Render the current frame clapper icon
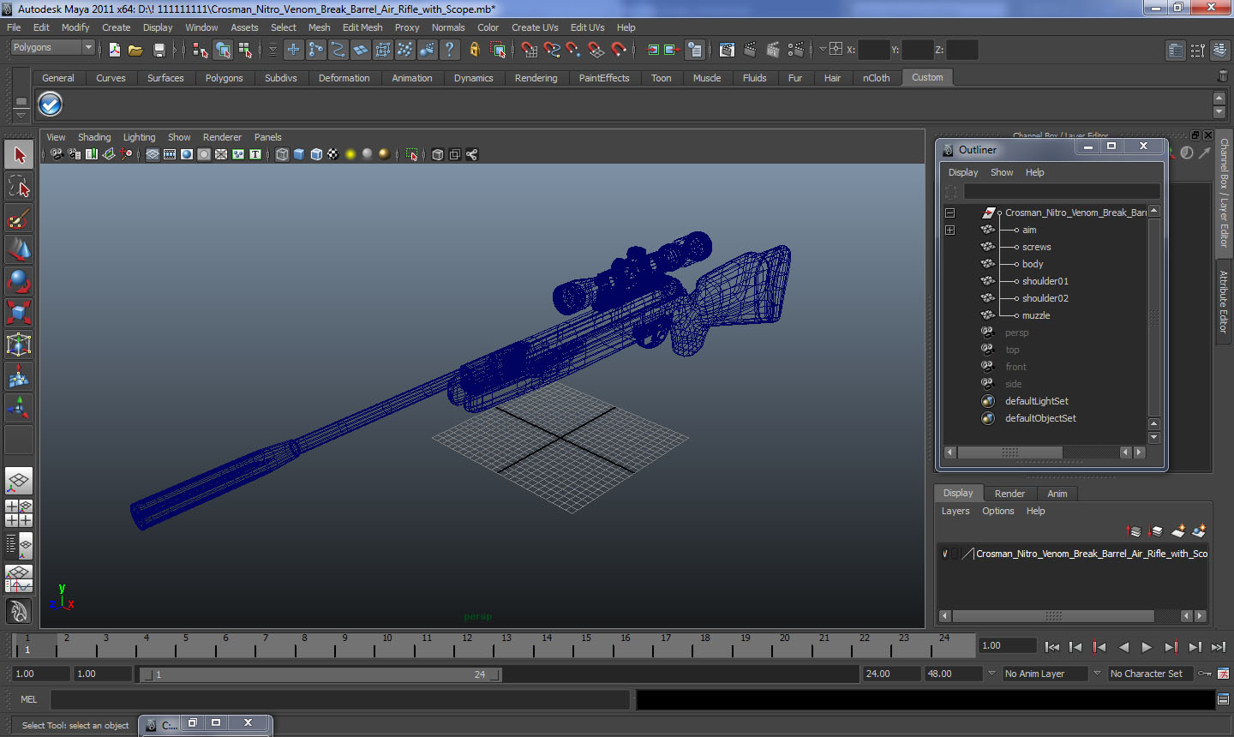Viewport: 1234px width, 737px height. (750, 50)
